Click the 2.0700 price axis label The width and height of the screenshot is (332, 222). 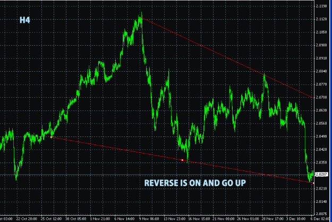point(321,97)
